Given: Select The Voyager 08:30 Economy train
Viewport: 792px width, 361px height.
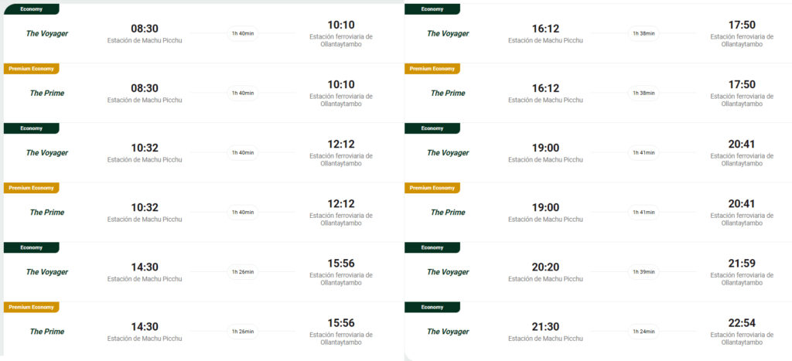Looking at the screenshot, I should pos(203,33).
